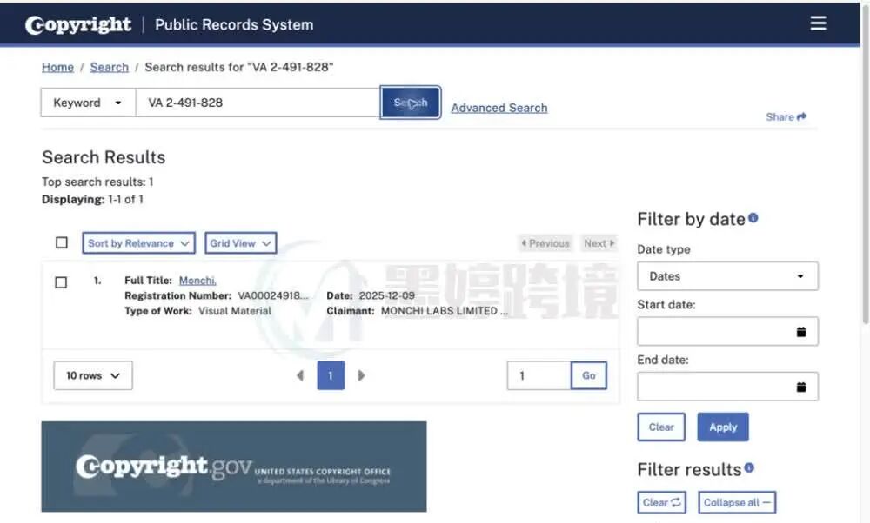The width and height of the screenshot is (870, 523).
Task: Open End date calendar icon
Action: pyautogui.click(x=801, y=387)
